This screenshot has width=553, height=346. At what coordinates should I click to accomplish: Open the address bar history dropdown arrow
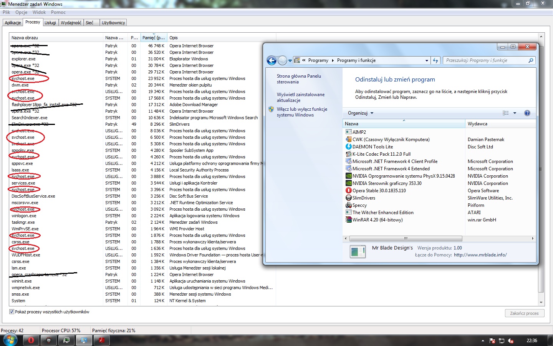pyautogui.click(x=427, y=60)
